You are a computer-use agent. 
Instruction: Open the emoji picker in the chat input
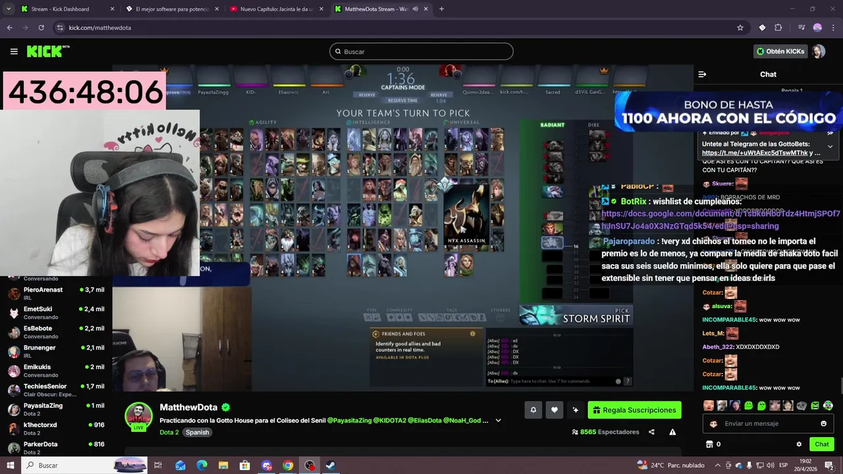[x=823, y=423]
